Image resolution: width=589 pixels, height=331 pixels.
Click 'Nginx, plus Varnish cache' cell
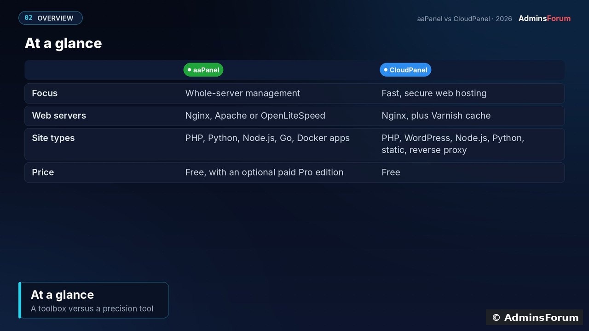click(x=436, y=116)
